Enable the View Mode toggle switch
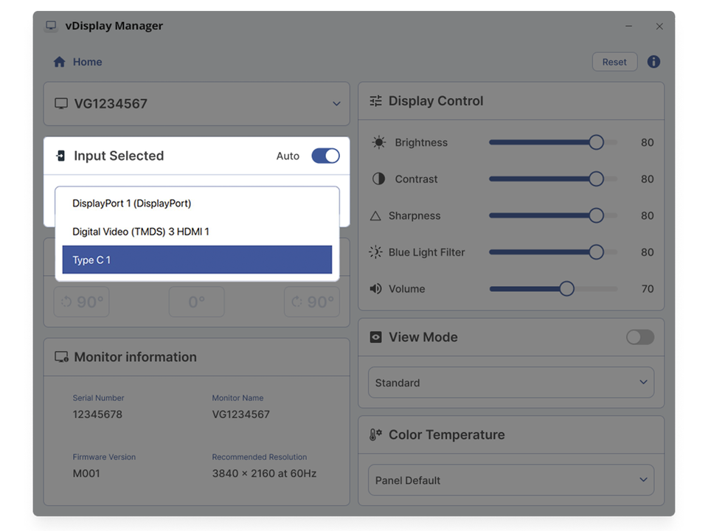 (639, 337)
